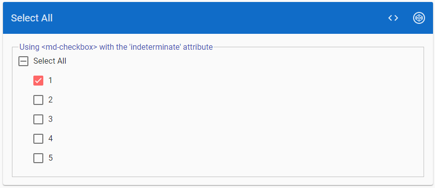Click the label '4' text
The width and height of the screenshot is (435, 188).
50,138
